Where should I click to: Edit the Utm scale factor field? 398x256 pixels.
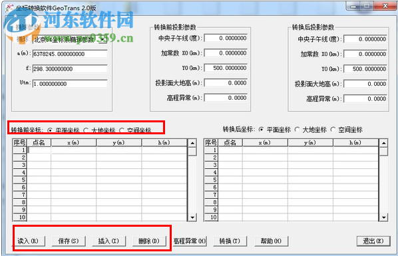coord(70,84)
